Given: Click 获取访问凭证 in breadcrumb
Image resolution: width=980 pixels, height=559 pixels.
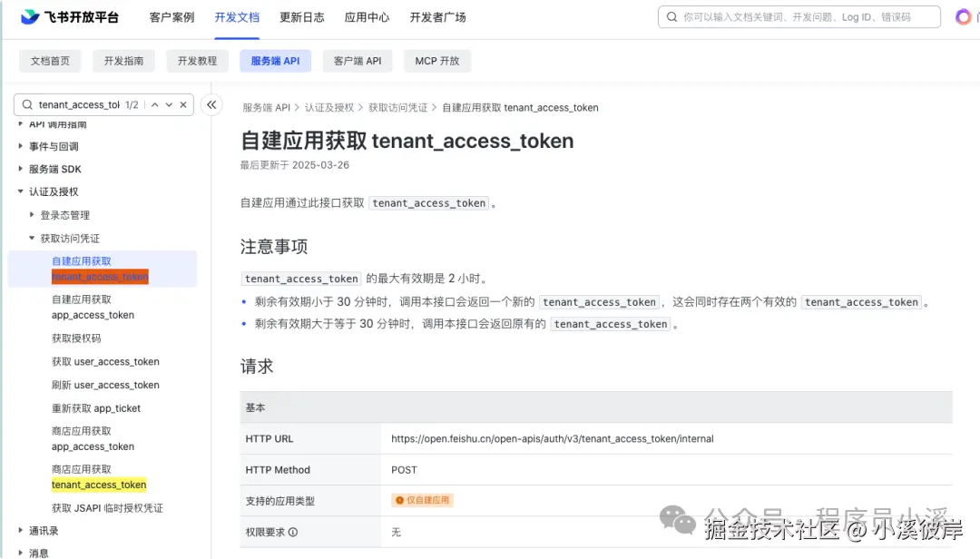Looking at the screenshot, I should (398, 108).
